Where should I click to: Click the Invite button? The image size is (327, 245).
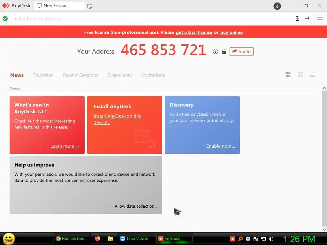241,51
